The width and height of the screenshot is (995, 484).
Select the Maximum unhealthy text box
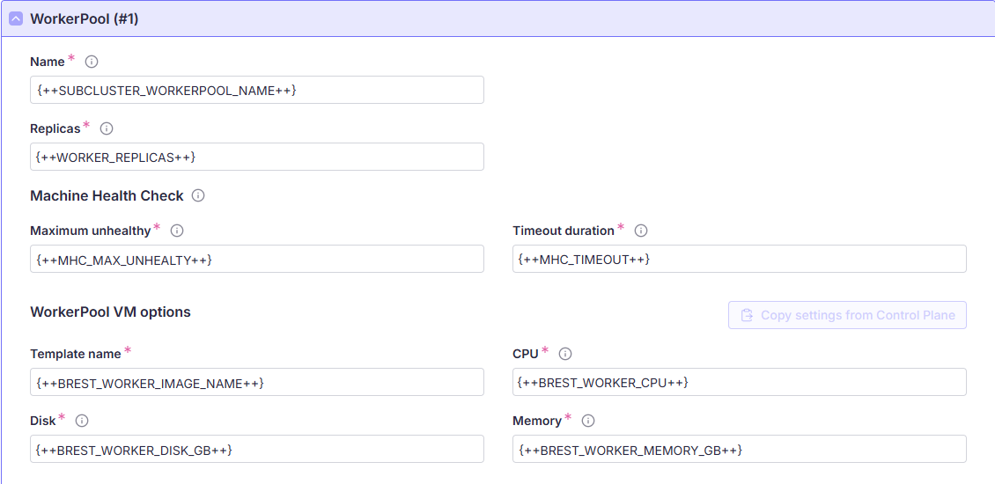tap(256, 259)
